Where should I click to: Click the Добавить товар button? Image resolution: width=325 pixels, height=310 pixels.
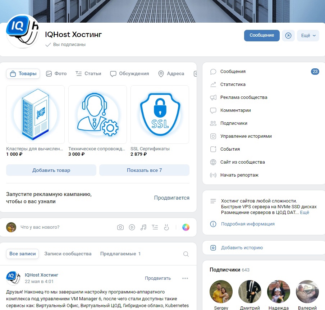[x=51, y=170]
